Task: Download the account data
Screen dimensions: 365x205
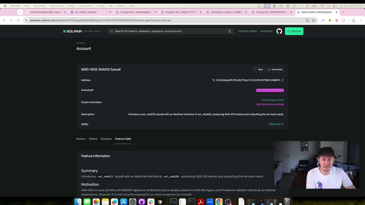Action: click(275, 70)
